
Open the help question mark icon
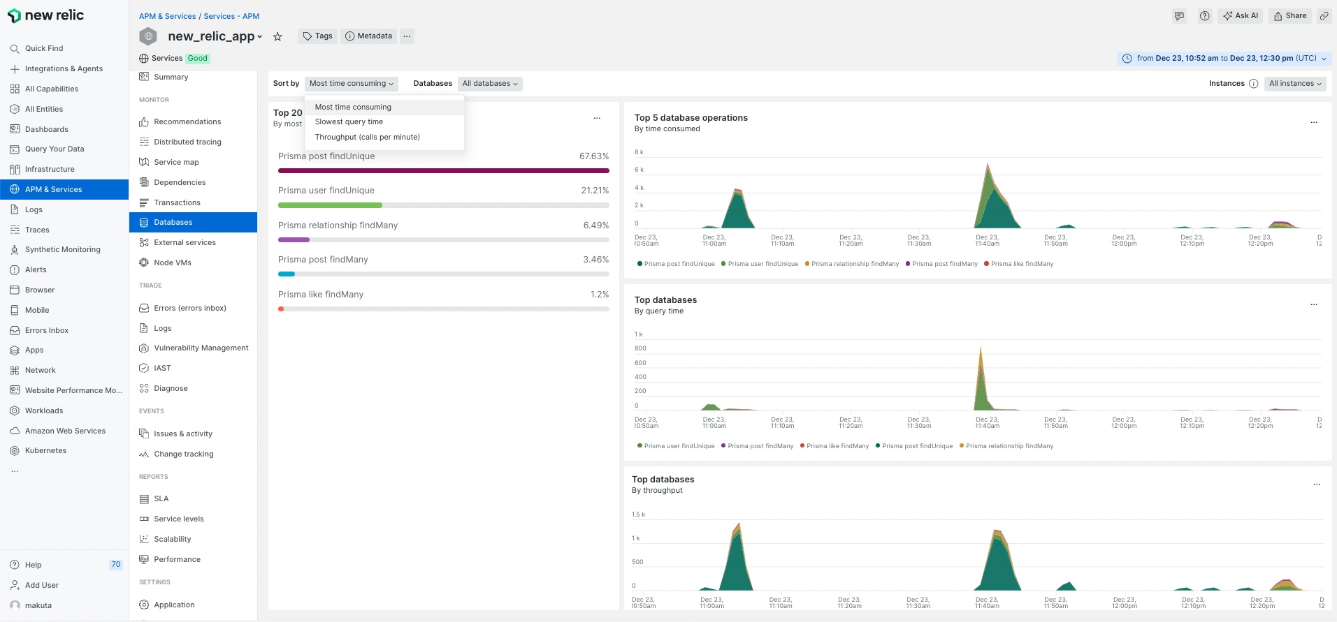coord(1204,15)
